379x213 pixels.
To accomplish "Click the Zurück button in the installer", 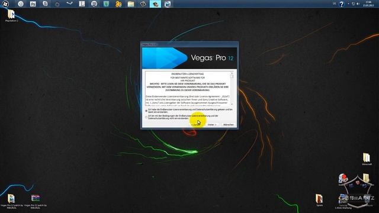I will pyautogui.click(x=196, y=125).
